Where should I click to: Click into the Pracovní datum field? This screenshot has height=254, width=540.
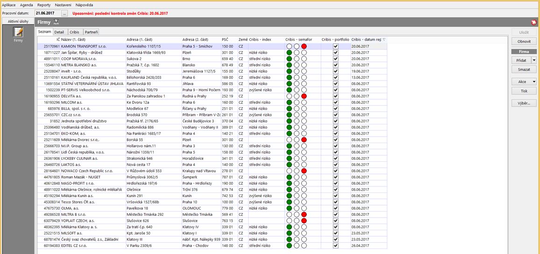coord(48,14)
